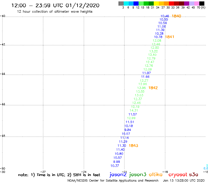
Task: Click the 12.27 wave height value
Action: pos(144,81)
